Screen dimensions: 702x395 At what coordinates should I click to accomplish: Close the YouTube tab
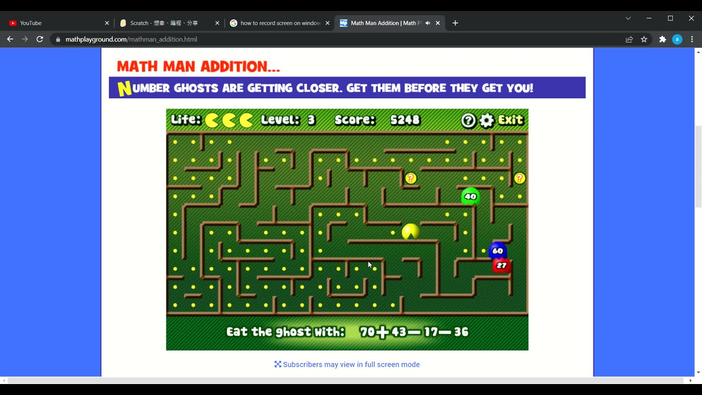107,23
